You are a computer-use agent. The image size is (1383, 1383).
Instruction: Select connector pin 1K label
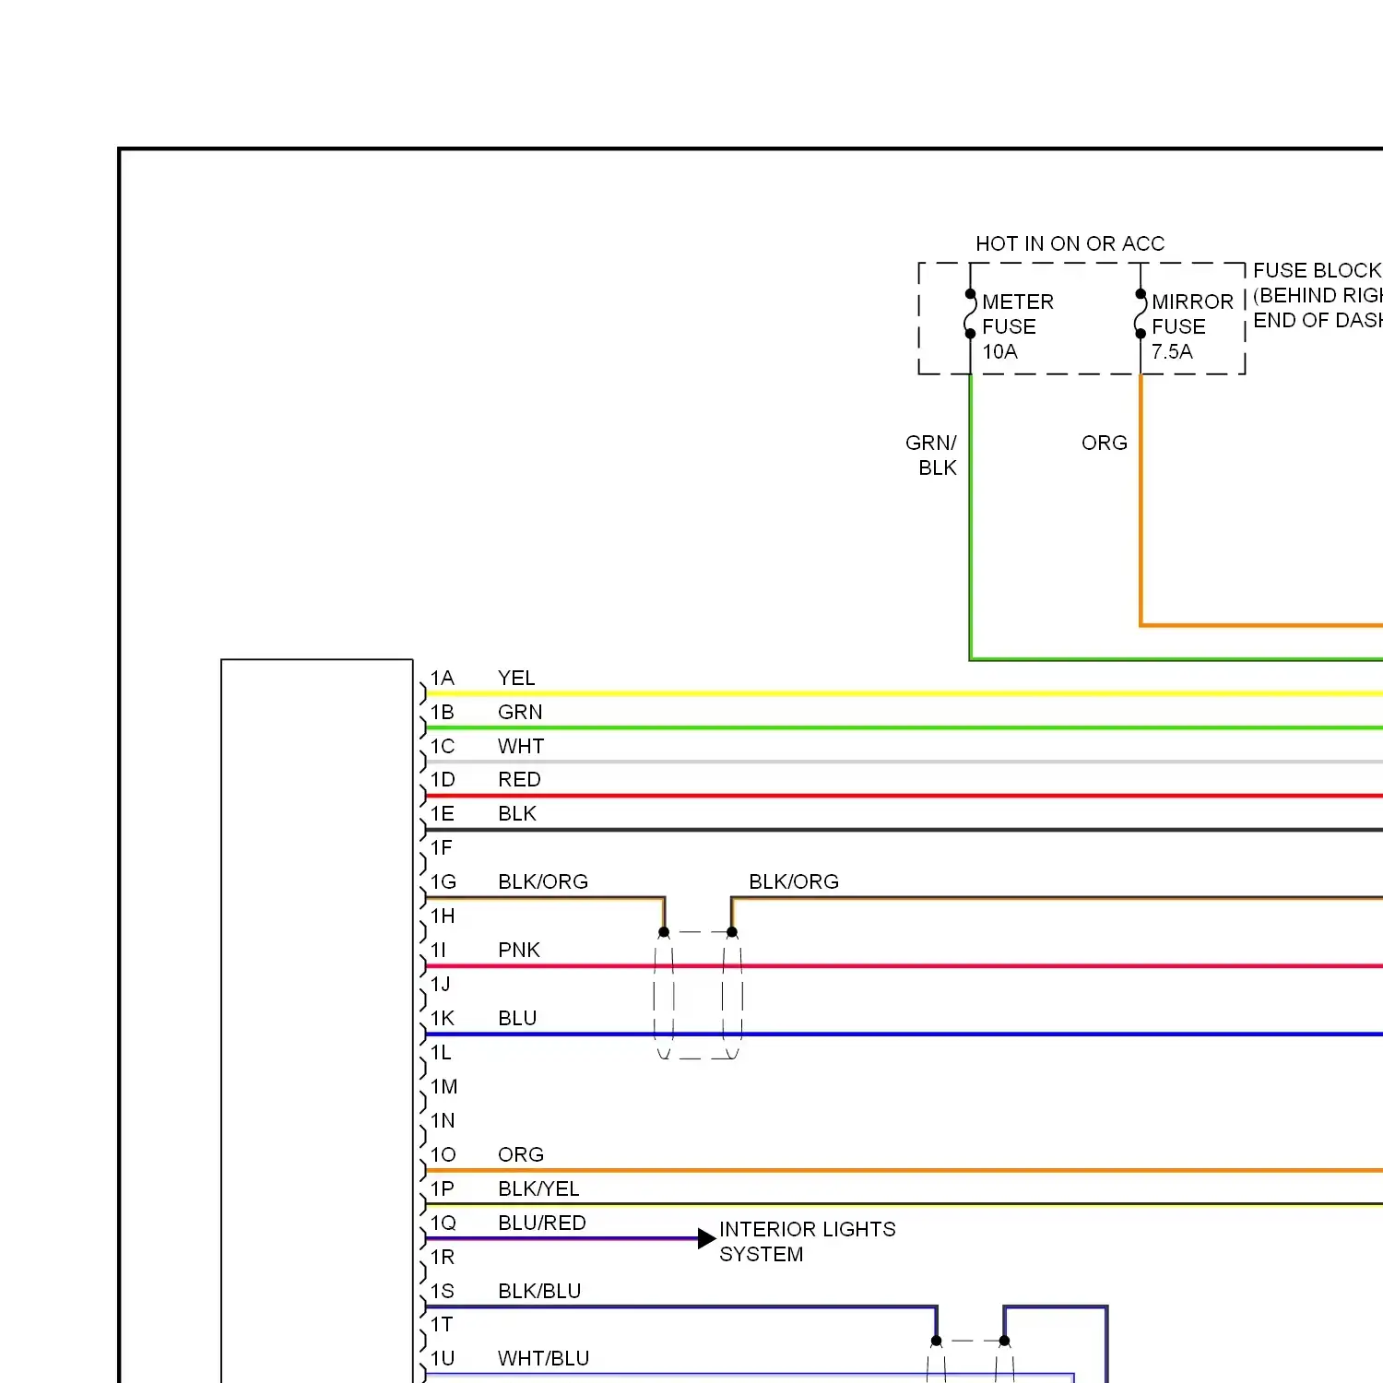coord(443,1019)
